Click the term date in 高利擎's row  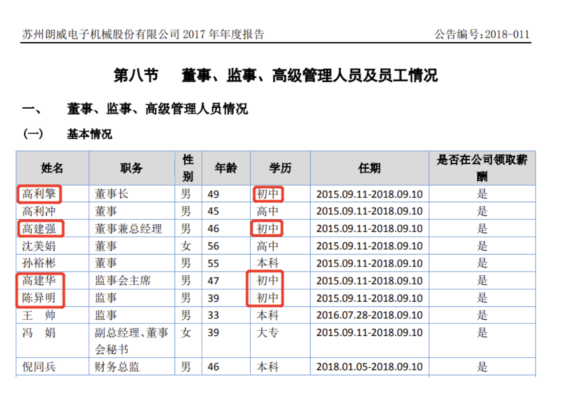(369, 194)
